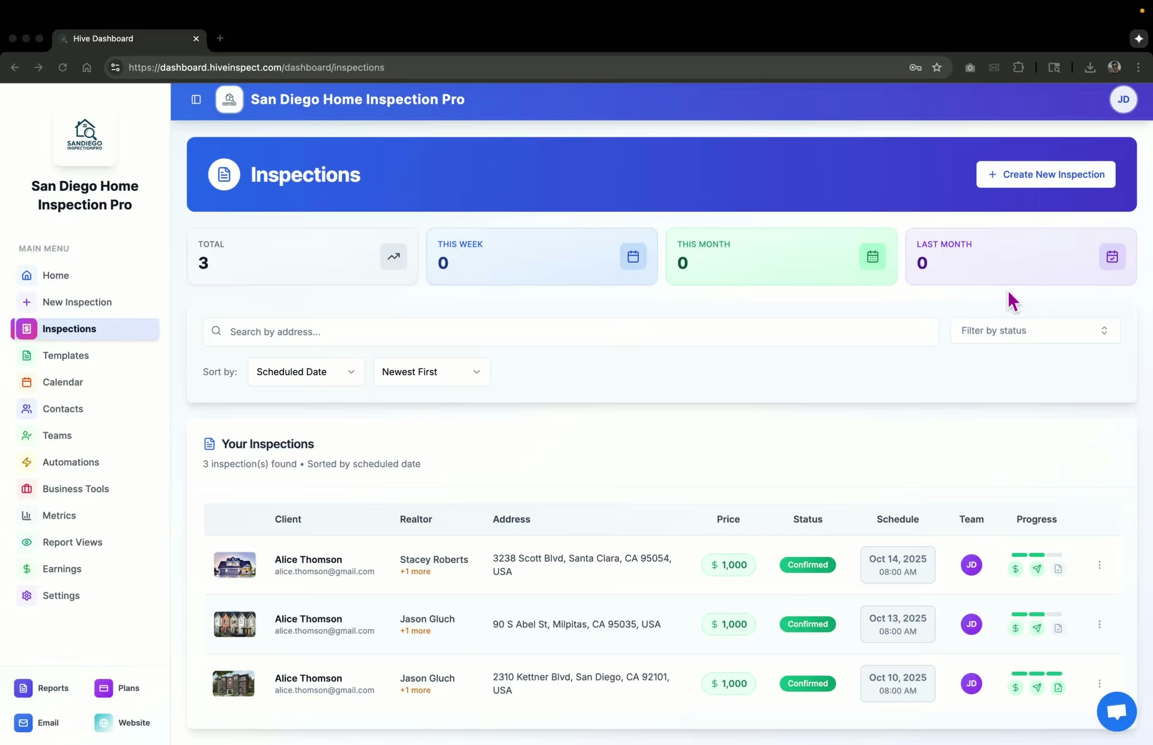Image resolution: width=1153 pixels, height=745 pixels.
Task: Click the payment dollar icon for Oct 13 inspection
Action: point(1015,629)
